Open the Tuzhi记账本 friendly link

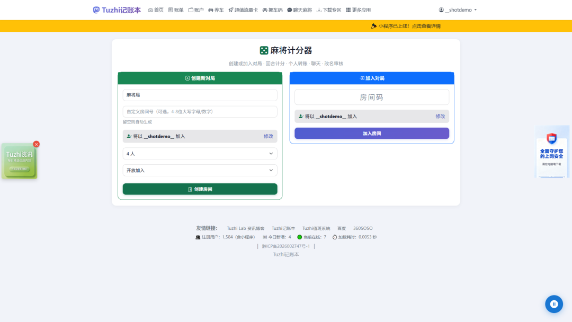[x=283, y=228]
